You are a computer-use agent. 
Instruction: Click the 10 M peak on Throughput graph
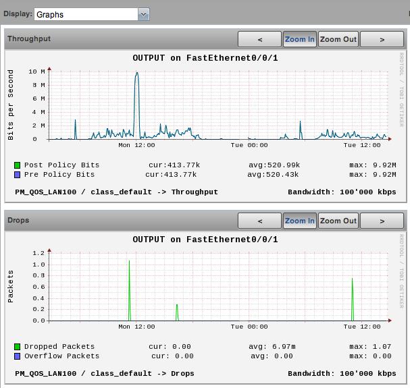pyautogui.click(x=136, y=74)
